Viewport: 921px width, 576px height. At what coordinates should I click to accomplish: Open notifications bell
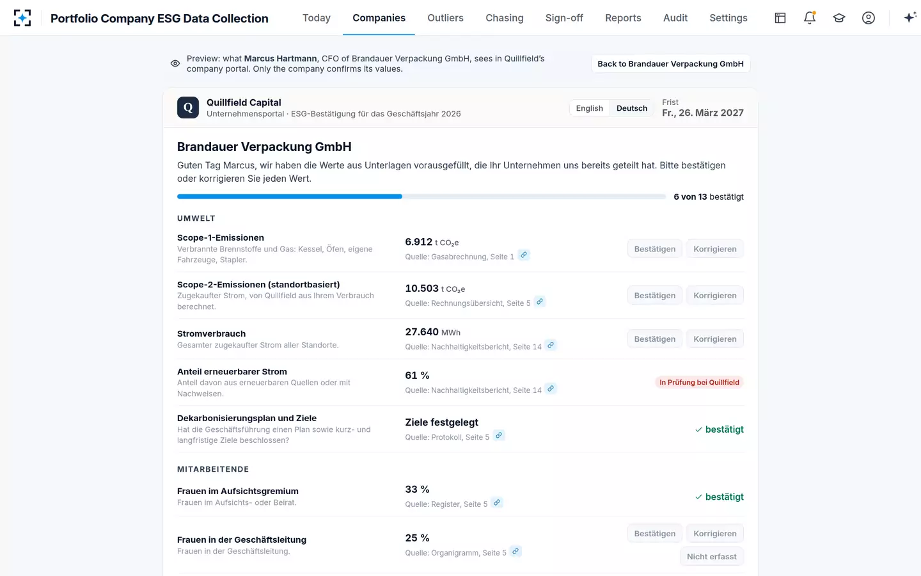810,18
